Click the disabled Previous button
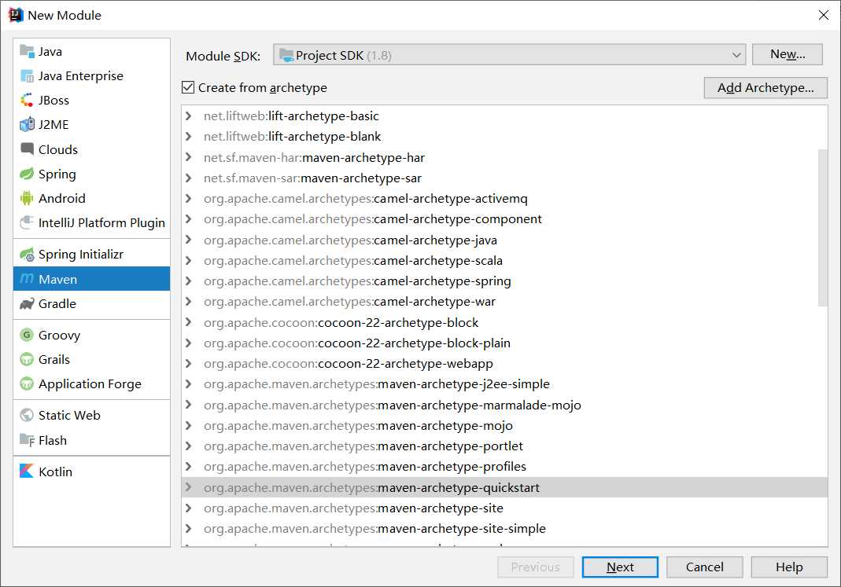 pos(535,567)
